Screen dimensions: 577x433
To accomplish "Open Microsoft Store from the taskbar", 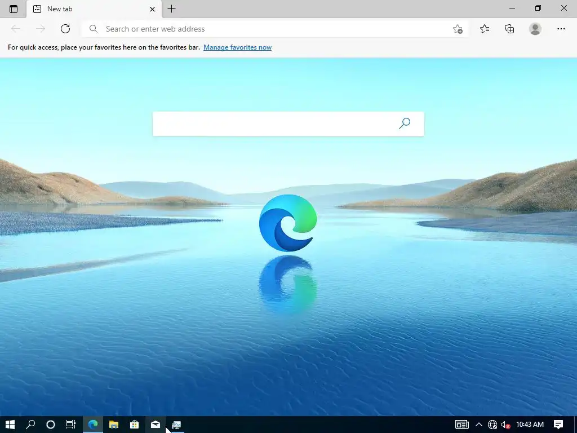I will 134,425.
